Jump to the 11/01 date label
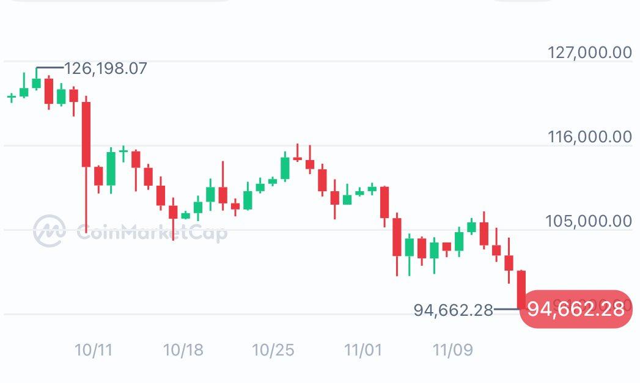This screenshot has width=640, height=383. [363, 350]
